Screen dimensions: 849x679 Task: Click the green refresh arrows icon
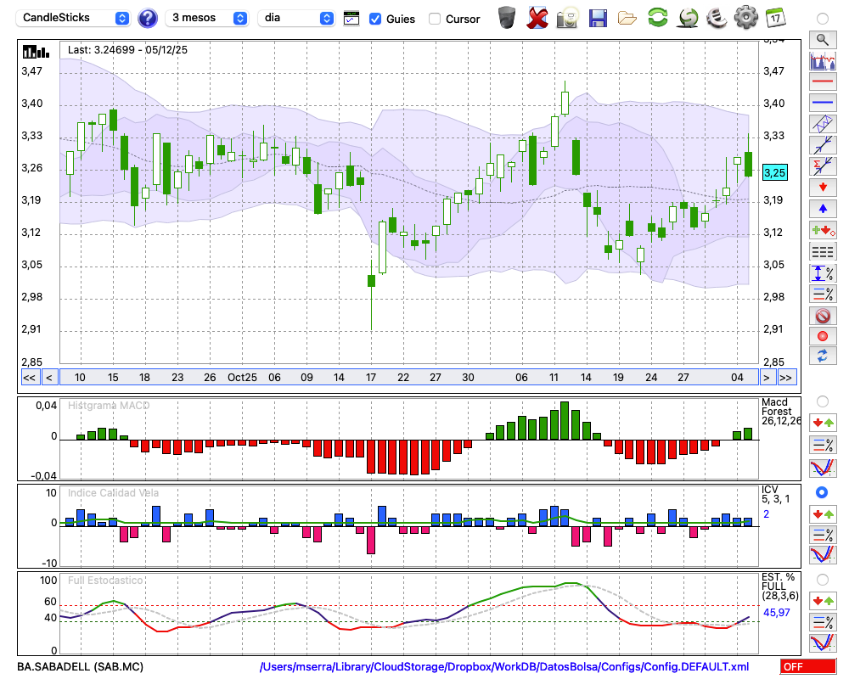pos(657,17)
